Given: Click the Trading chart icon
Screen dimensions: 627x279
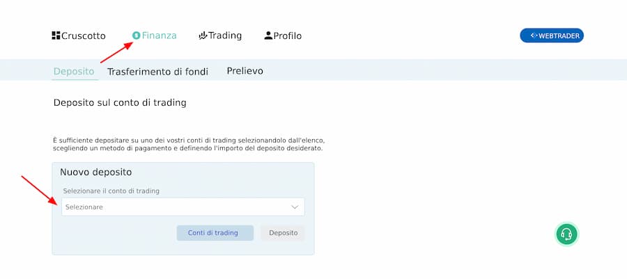Looking at the screenshot, I should (203, 35).
